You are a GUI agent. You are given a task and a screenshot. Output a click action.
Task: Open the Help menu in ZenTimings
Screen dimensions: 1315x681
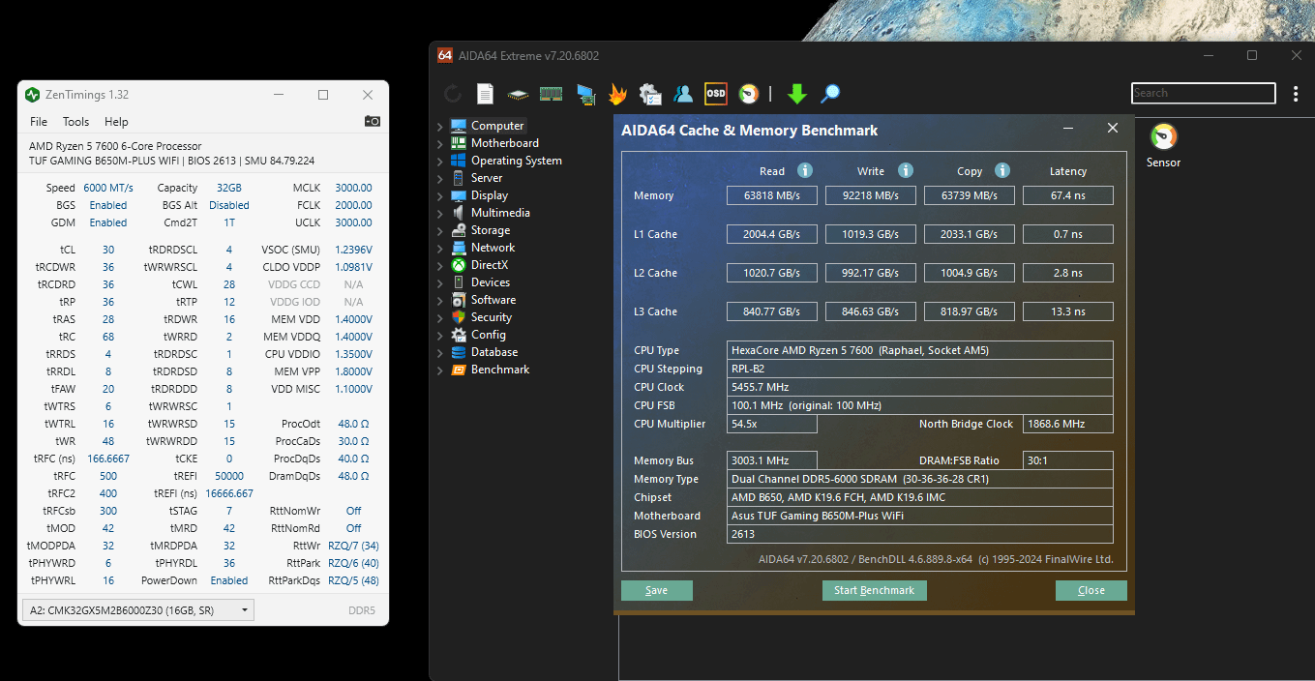point(116,122)
